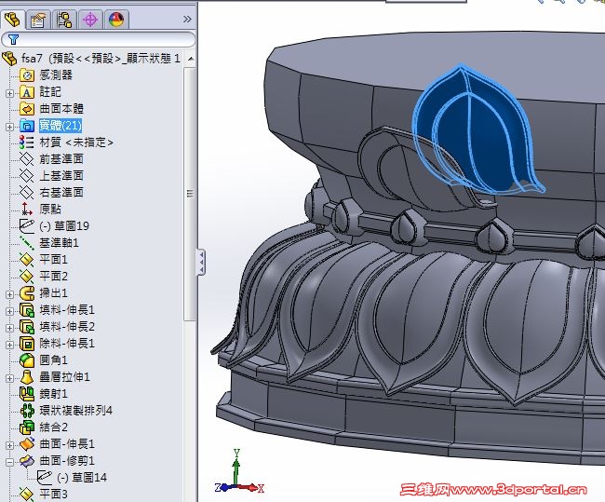Click the 感測器 label
Image resolution: width=605 pixels, height=502 pixels.
tap(56, 75)
